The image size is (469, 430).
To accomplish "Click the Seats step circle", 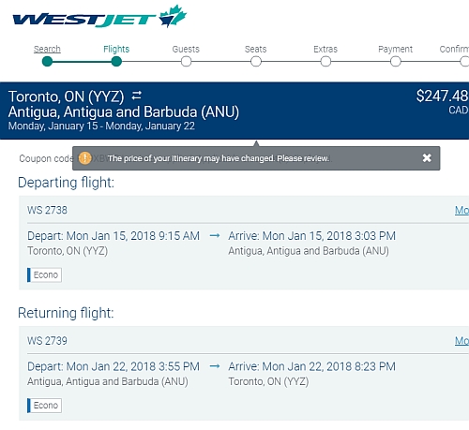I will tap(256, 62).
